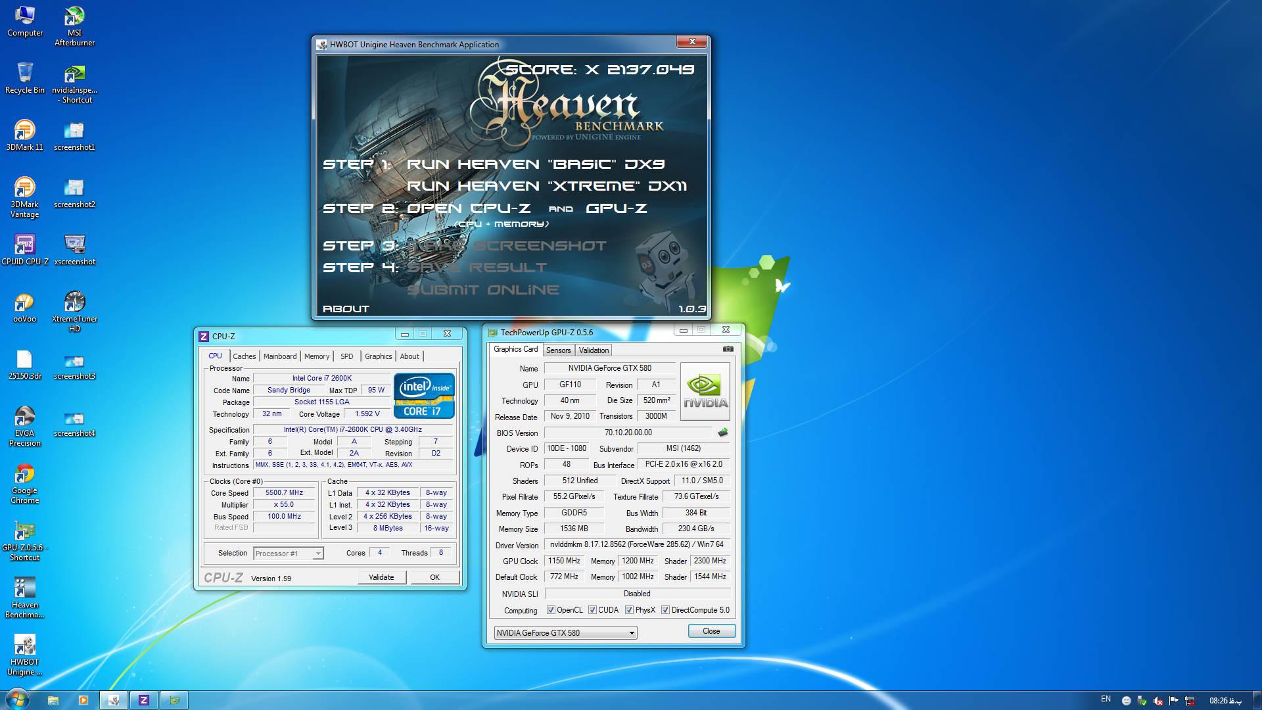Open Windows Explorer from taskbar
The image size is (1262, 710).
[53, 700]
